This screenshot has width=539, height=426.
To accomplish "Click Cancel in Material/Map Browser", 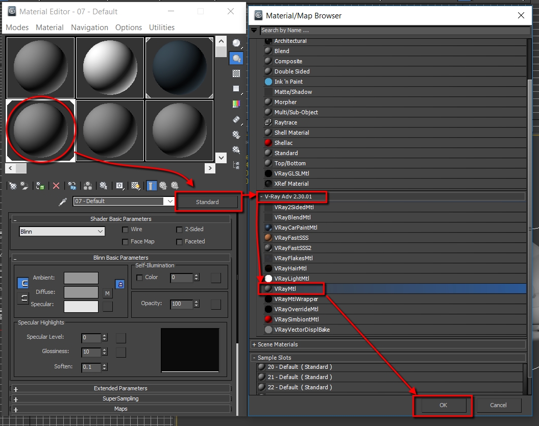I will (x=498, y=405).
